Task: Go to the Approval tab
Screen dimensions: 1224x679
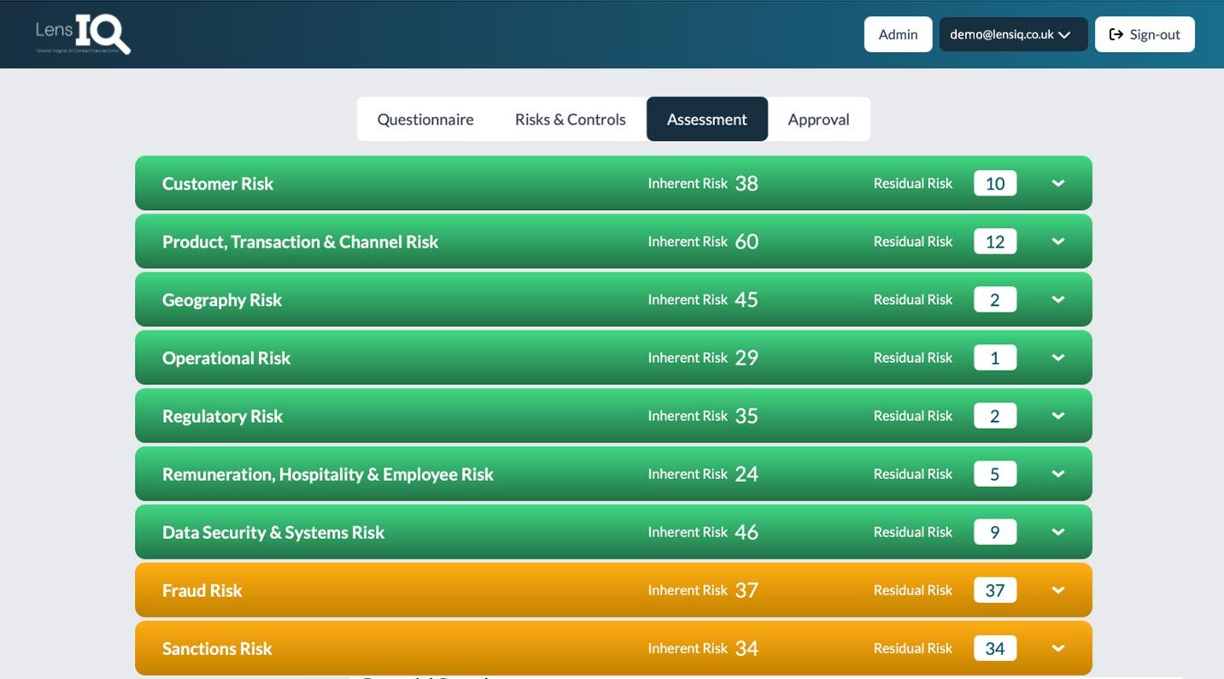Action: point(818,120)
